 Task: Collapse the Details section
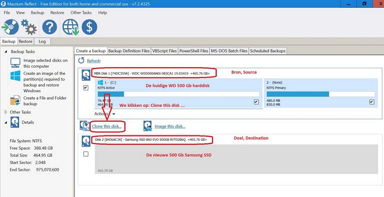click(6, 122)
